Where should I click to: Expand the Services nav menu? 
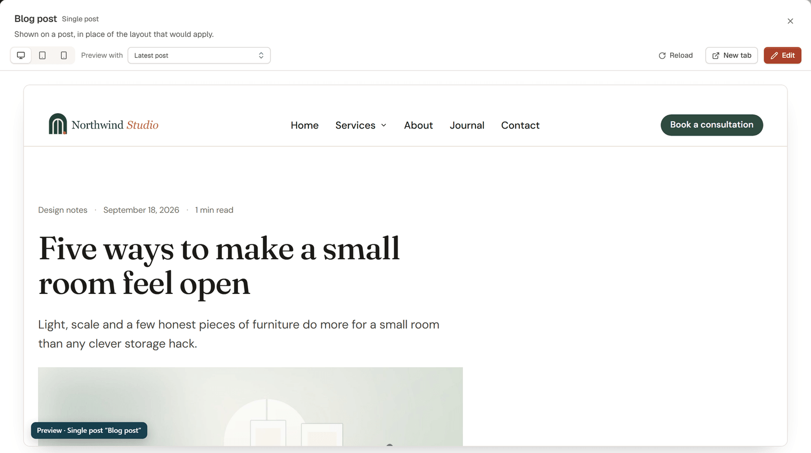point(361,125)
